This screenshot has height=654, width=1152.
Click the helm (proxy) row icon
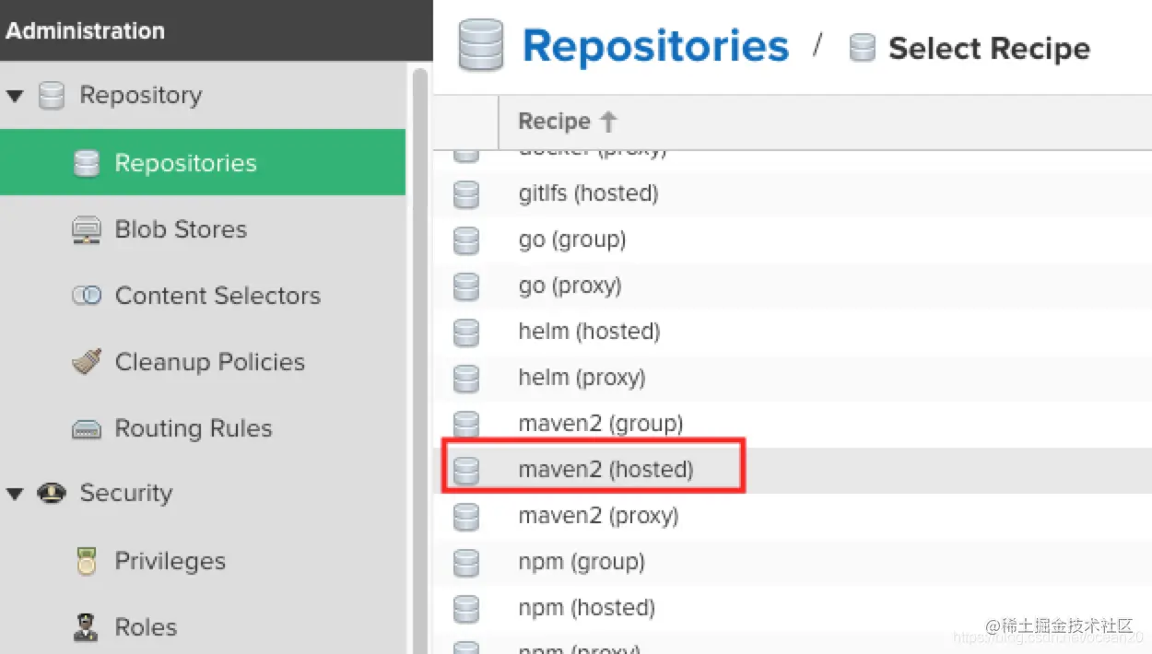click(466, 378)
